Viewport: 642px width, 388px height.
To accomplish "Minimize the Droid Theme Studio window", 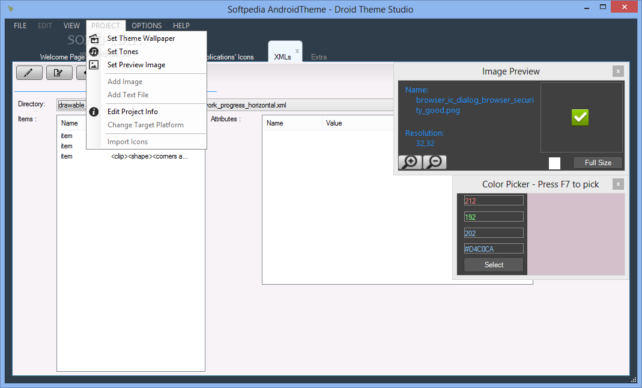I will coord(587,7).
